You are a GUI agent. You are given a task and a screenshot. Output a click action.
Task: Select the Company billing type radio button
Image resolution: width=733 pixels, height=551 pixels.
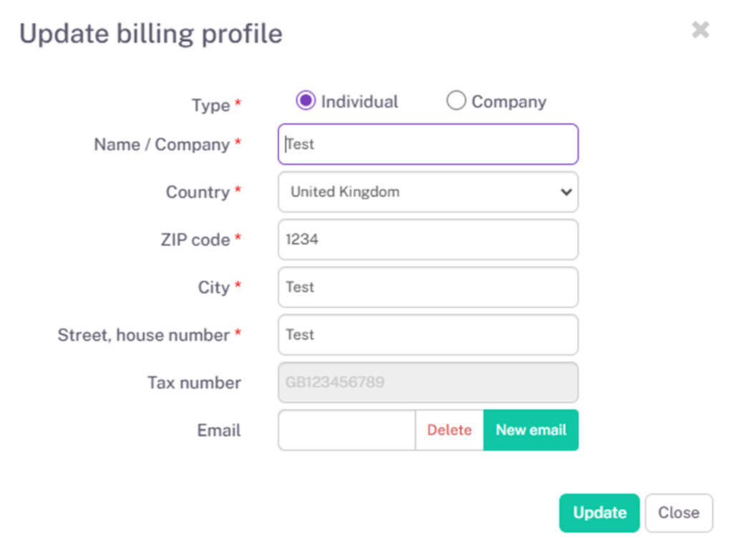(x=457, y=101)
